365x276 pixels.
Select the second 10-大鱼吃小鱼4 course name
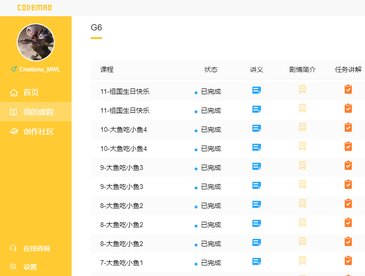pyautogui.click(x=124, y=148)
